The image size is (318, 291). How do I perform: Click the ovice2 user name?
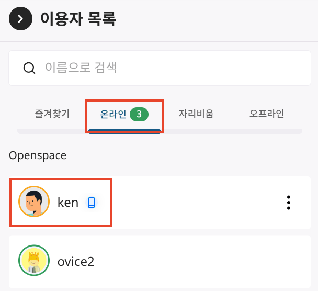coord(76,262)
